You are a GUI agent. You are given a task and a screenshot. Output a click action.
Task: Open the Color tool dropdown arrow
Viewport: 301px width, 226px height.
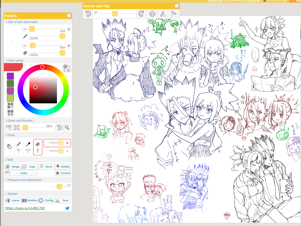28,152
